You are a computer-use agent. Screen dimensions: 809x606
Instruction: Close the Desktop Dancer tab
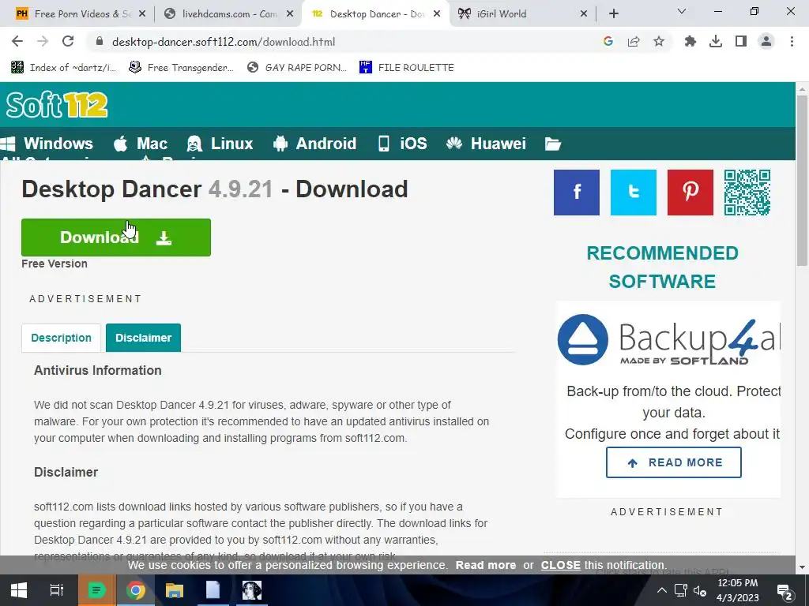click(x=437, y=14)
